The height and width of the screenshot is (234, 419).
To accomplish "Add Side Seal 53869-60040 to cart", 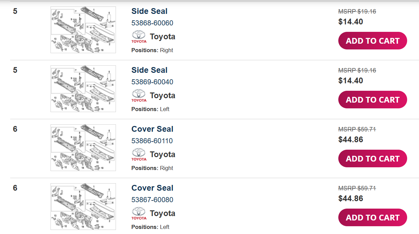I will point(373,100).
